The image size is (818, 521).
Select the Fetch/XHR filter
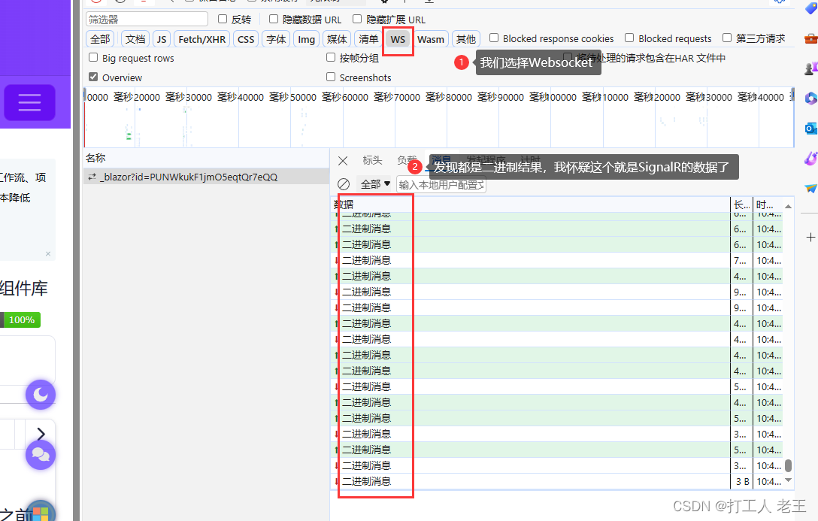click(202, 39)
